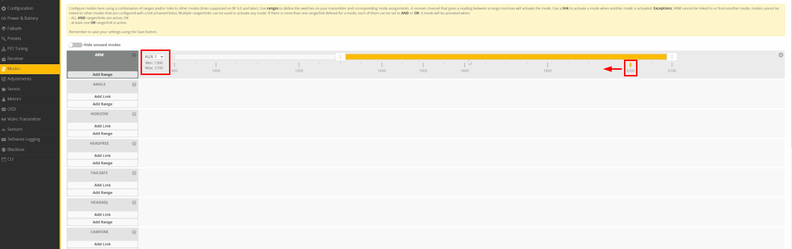Screen dimensions: 792x249
Task: Click Add Link under ANGLE mode
Action: pos(103,97)
